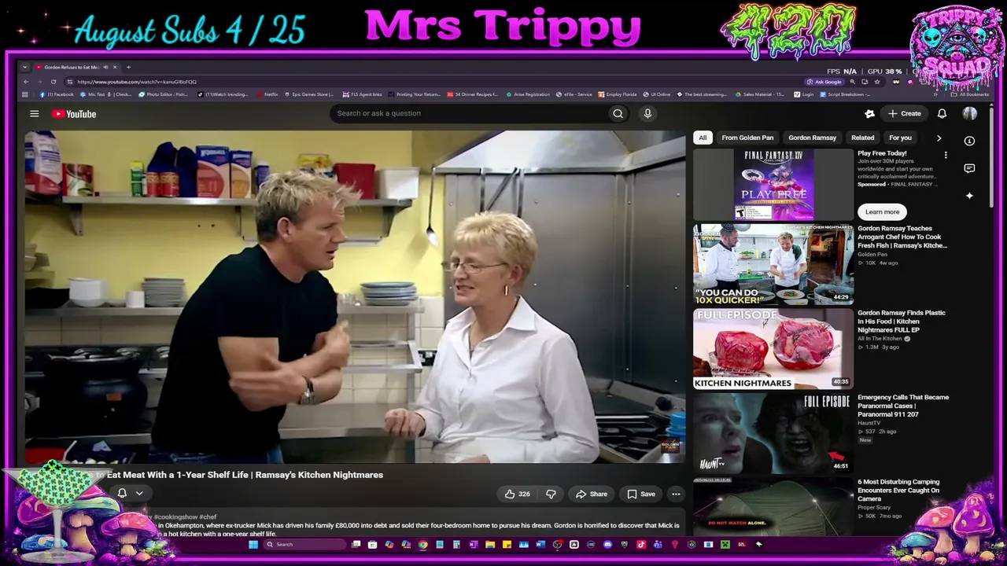Select the From Golden Pan chip
The image size is (1007, 566).
pos(747,138)
